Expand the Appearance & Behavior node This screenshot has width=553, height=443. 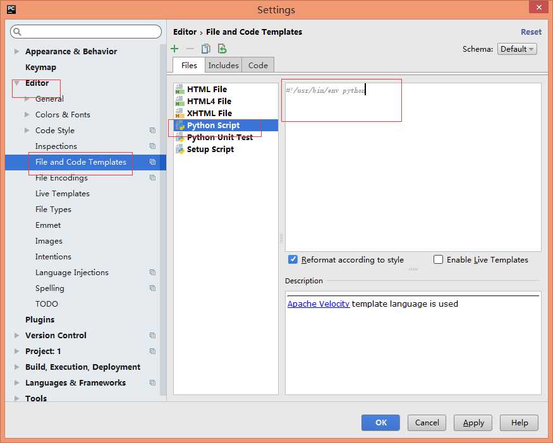pyautogui.click(x=16, y=51)
